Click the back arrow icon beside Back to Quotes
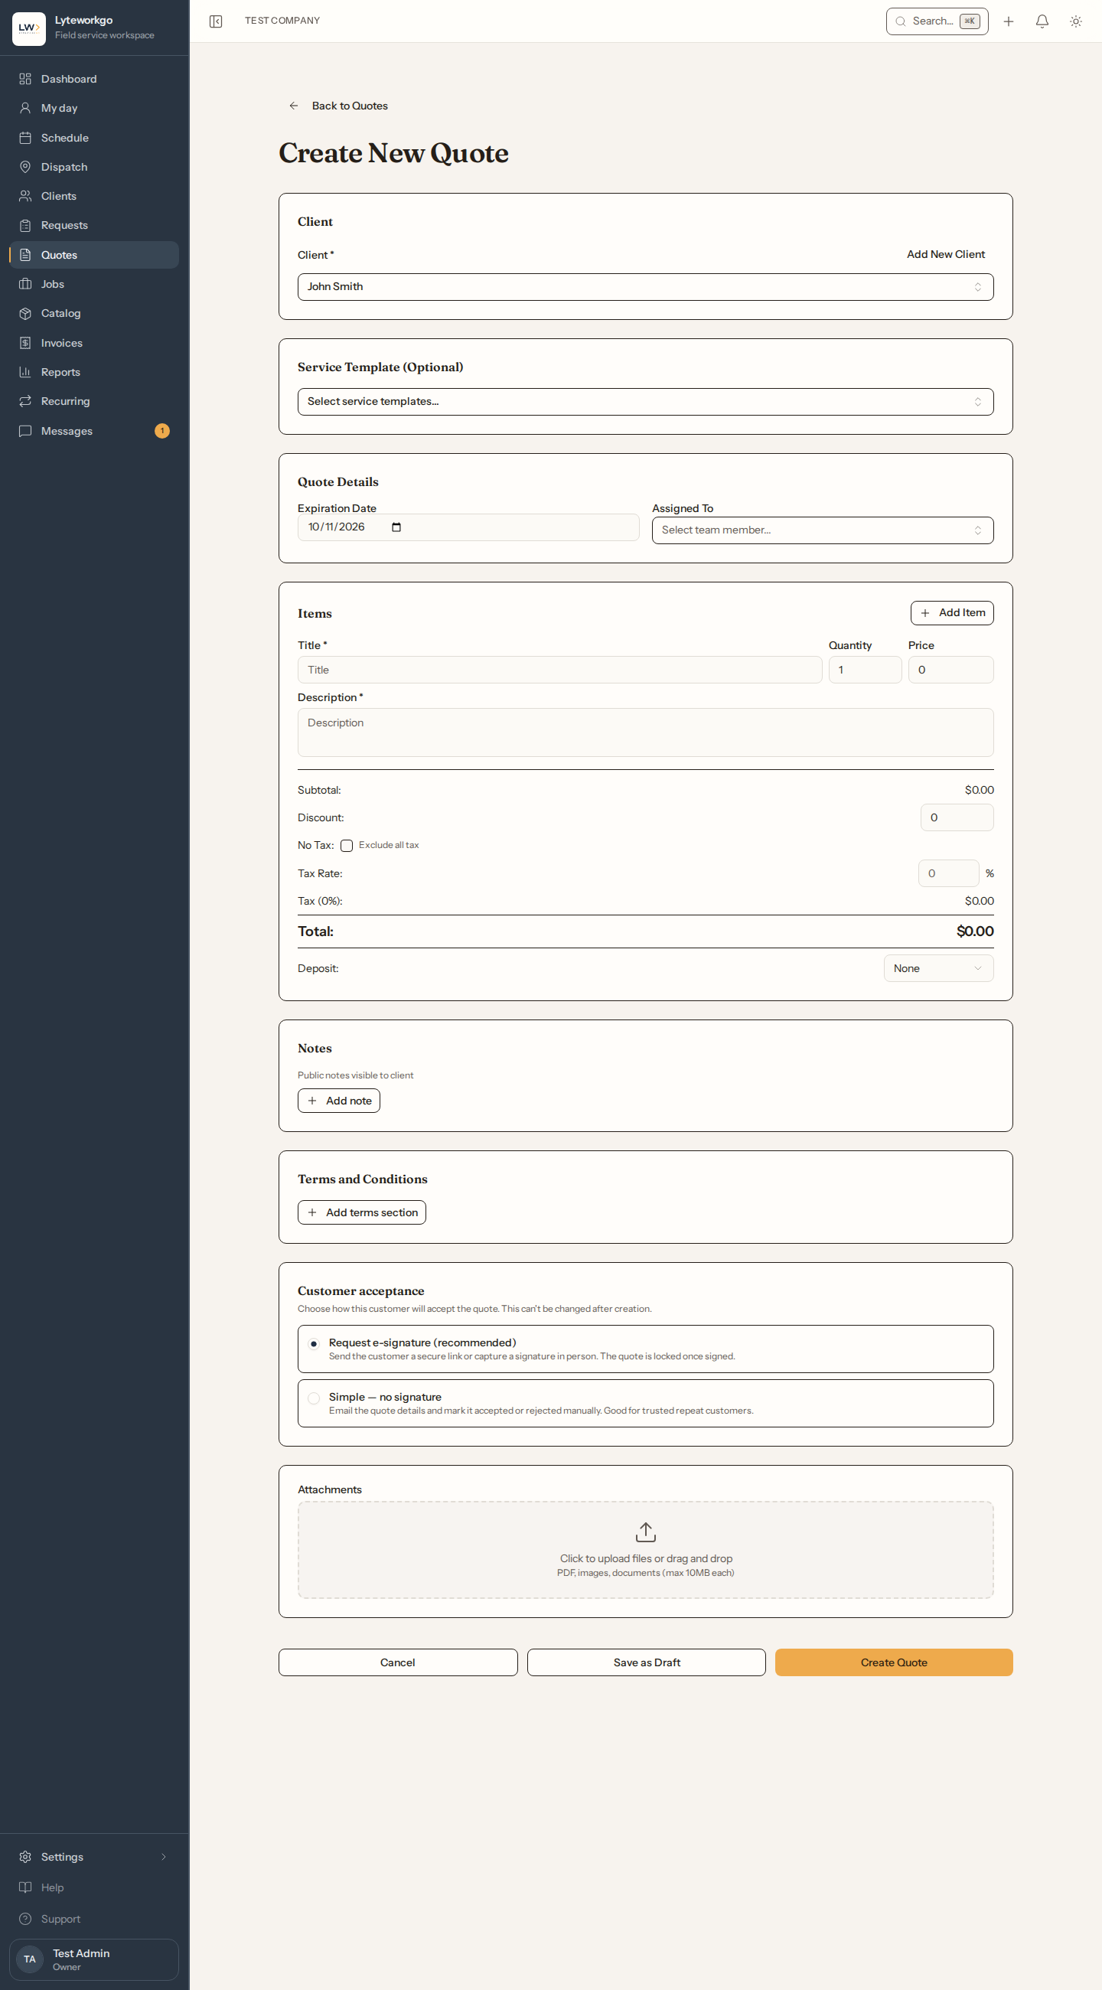This screenshot has width=1102, height=1990. click(293, 106)
